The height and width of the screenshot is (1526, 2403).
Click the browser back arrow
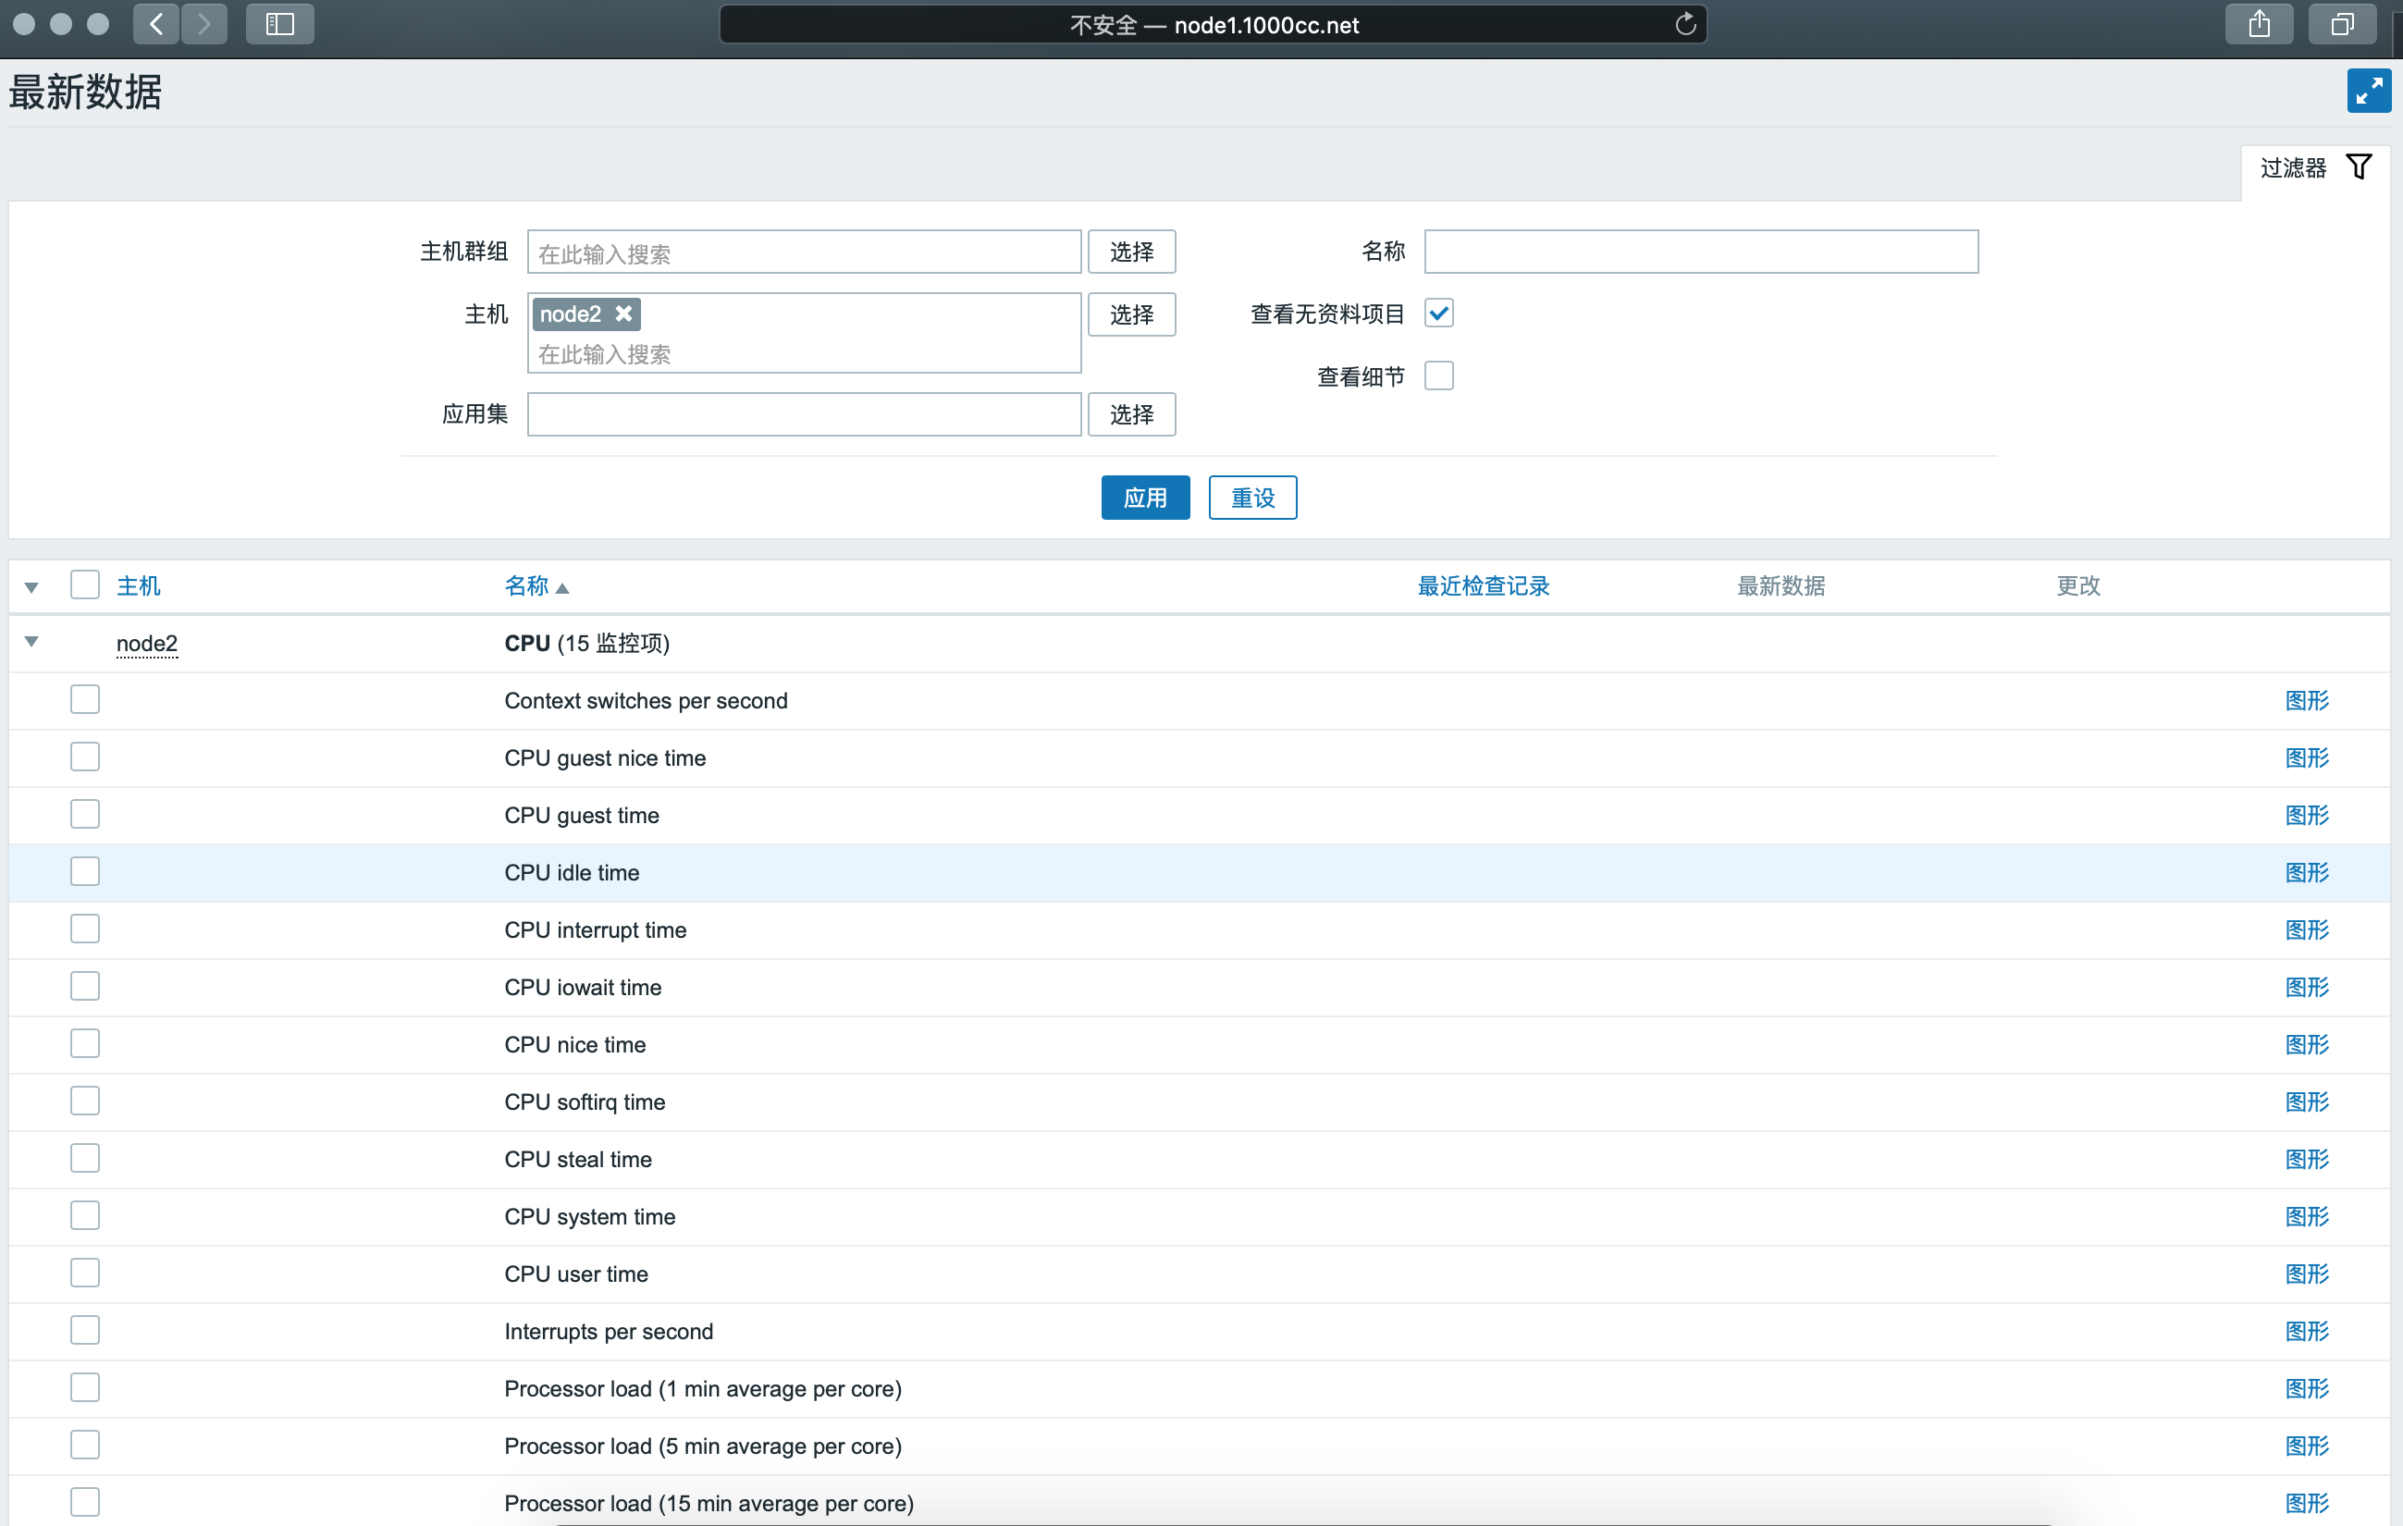click(x=155, y=24)
